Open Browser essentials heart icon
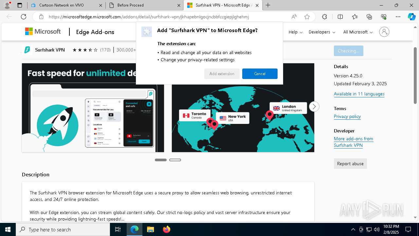Image resolution: width=419 pixels, height=236 pixels. (384, 17)
